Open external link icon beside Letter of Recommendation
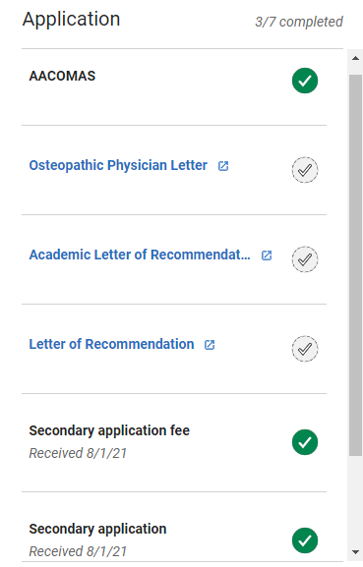Viewport: 363px width, 567px height. point(210,345)
